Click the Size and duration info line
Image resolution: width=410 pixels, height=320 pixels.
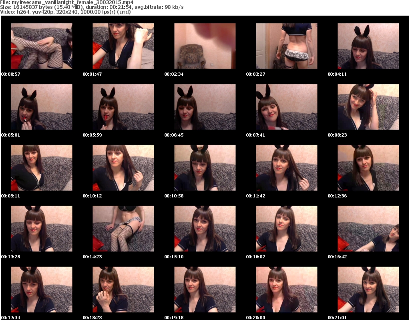pos(92,7)
